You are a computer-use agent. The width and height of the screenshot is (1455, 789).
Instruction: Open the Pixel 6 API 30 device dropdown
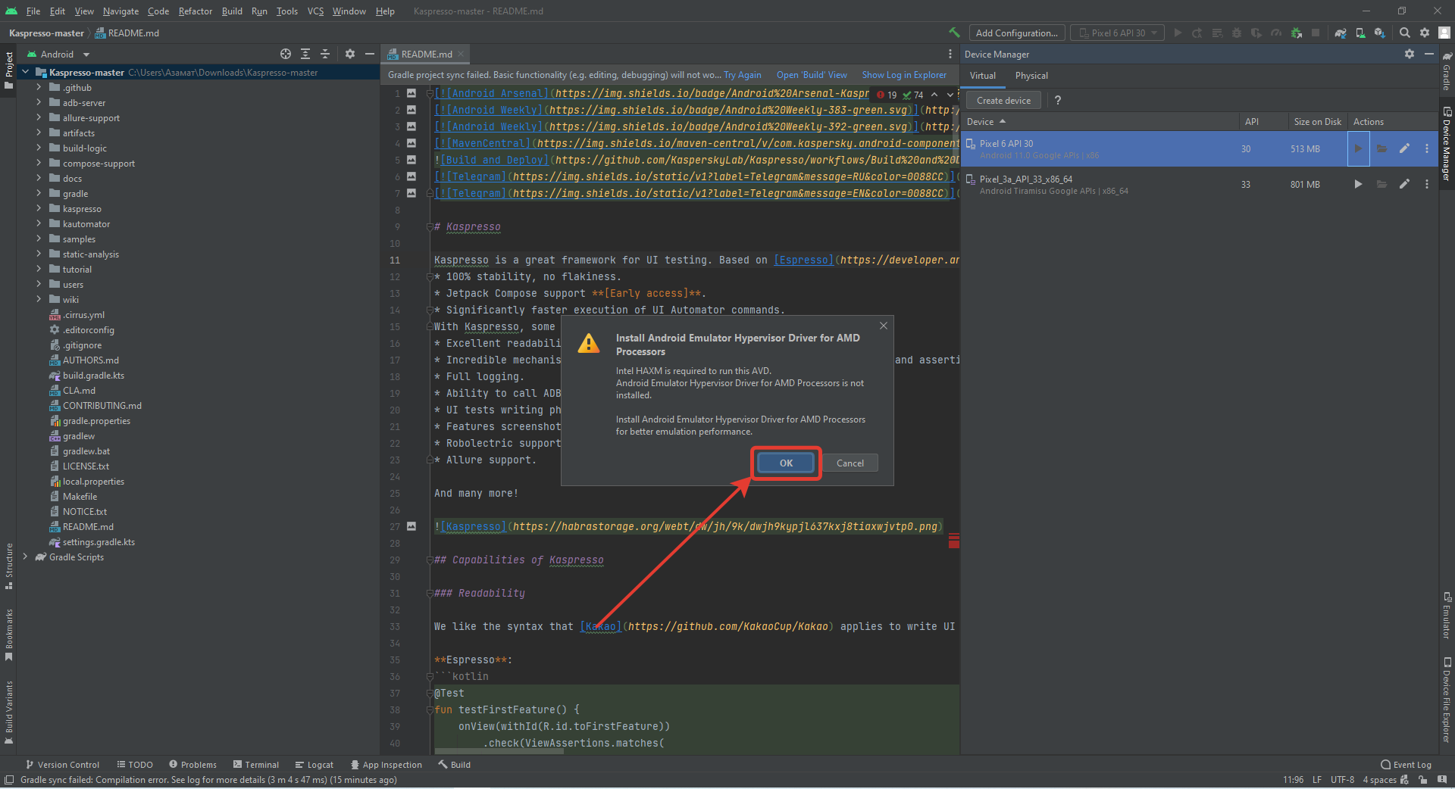1119,33
